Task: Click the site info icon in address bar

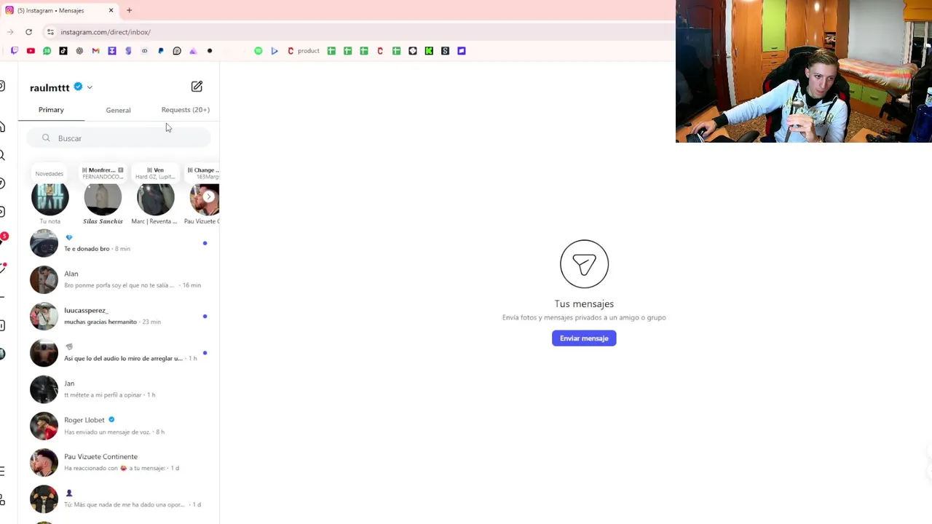Action: pos(50,32)
